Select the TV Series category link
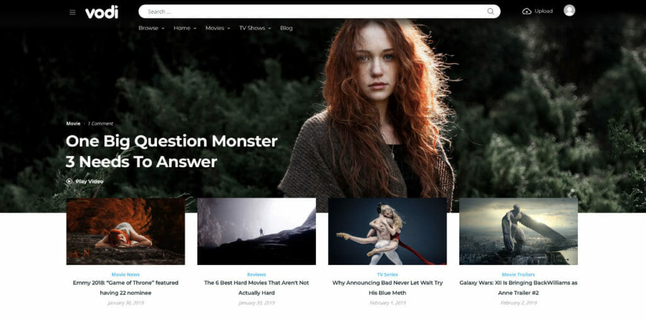The height and width of the screenshot is (321, 646). click(387, 274)
